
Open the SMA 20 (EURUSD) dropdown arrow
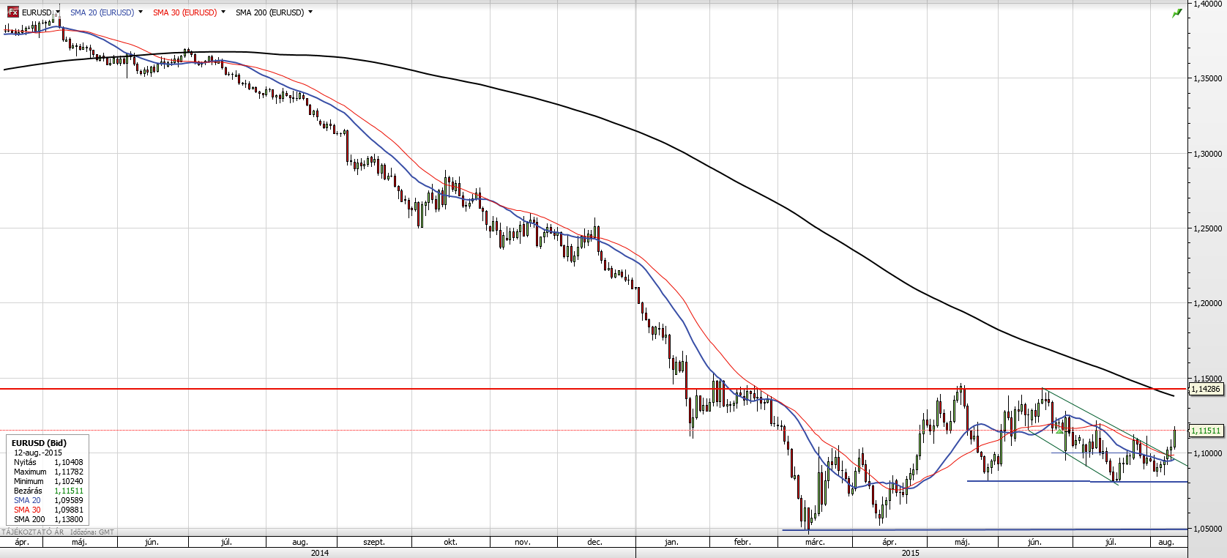pyautogui.click(x=141, y=12)
